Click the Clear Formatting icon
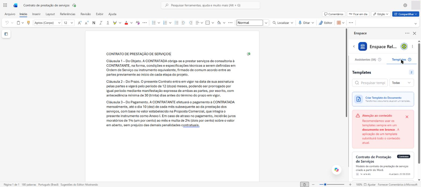This screenshot has height=187, width=421. coord(138,23)
